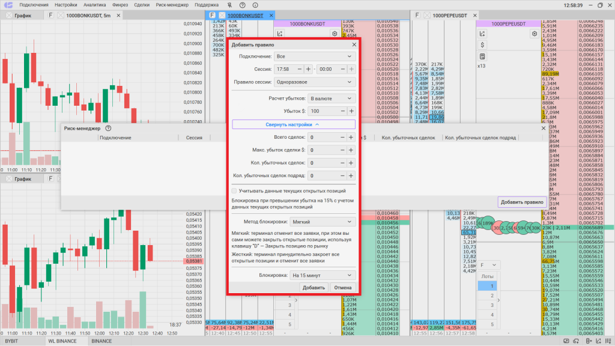Increase the Убыток $ value with plus
The image size is (615, 346).
pyautogui.click(x=351, y=111)
